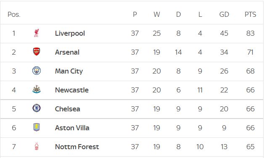Screen dimensions: 264x158
Task: Open the Nottm Forest team link
Action: pos(77,147)
